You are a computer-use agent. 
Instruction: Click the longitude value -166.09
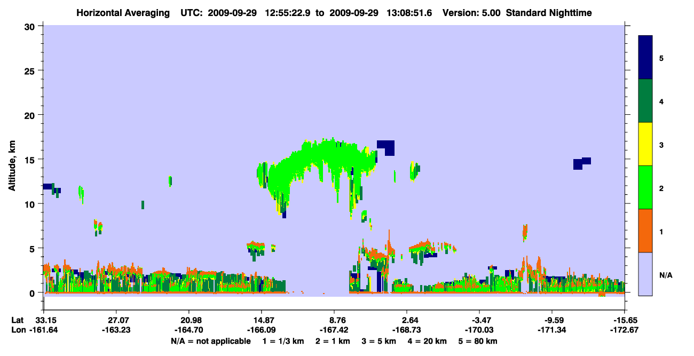(x=261, y=330)
